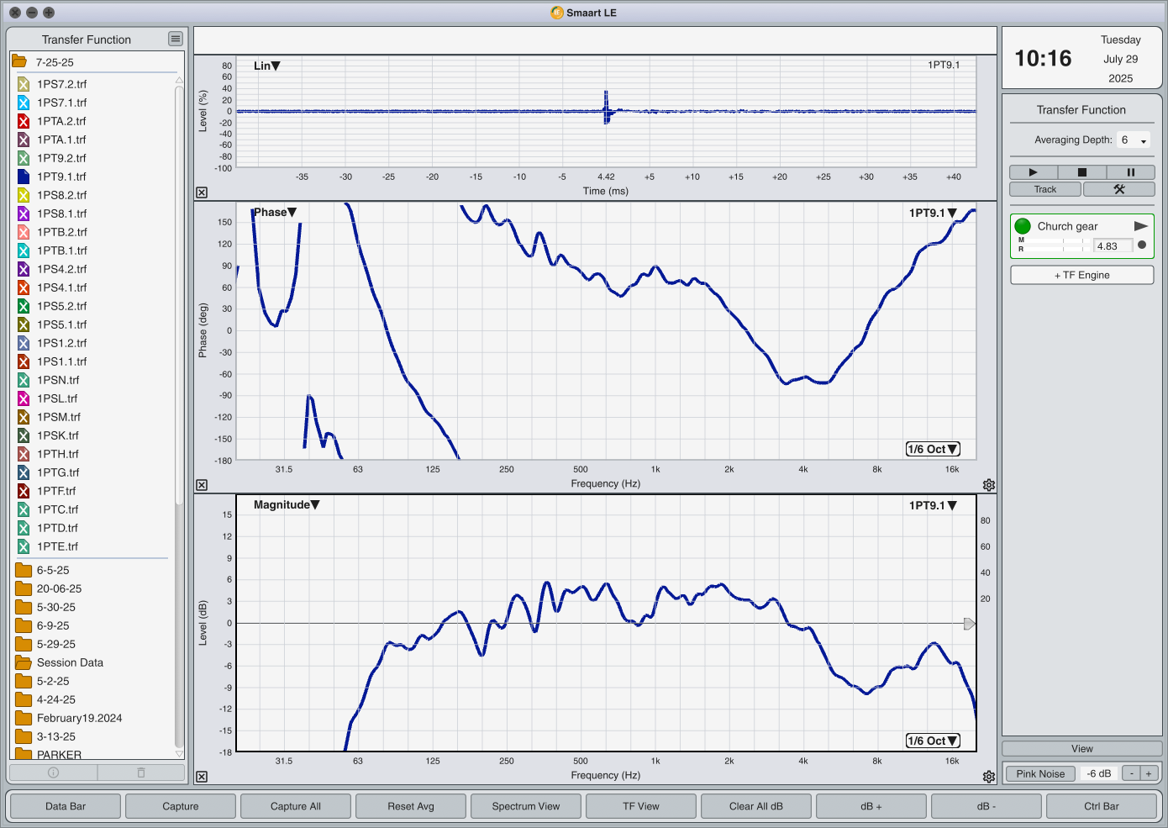
Task: Click the icon beside 1PTD.trf
Action: pyautogui.click(x=24, y=528)
